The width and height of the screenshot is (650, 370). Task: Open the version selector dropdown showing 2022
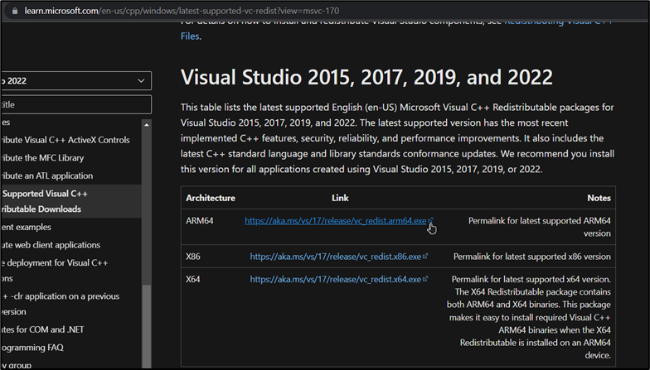76,81
